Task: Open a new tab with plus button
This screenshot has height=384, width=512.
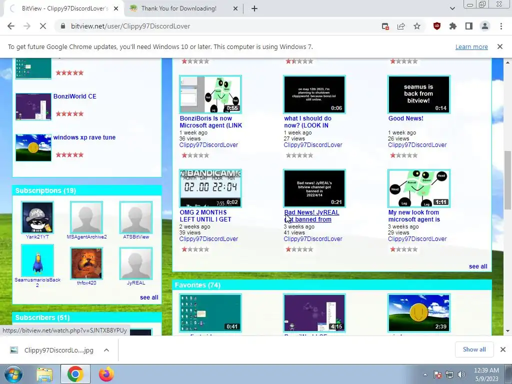Action: (254, 9)
